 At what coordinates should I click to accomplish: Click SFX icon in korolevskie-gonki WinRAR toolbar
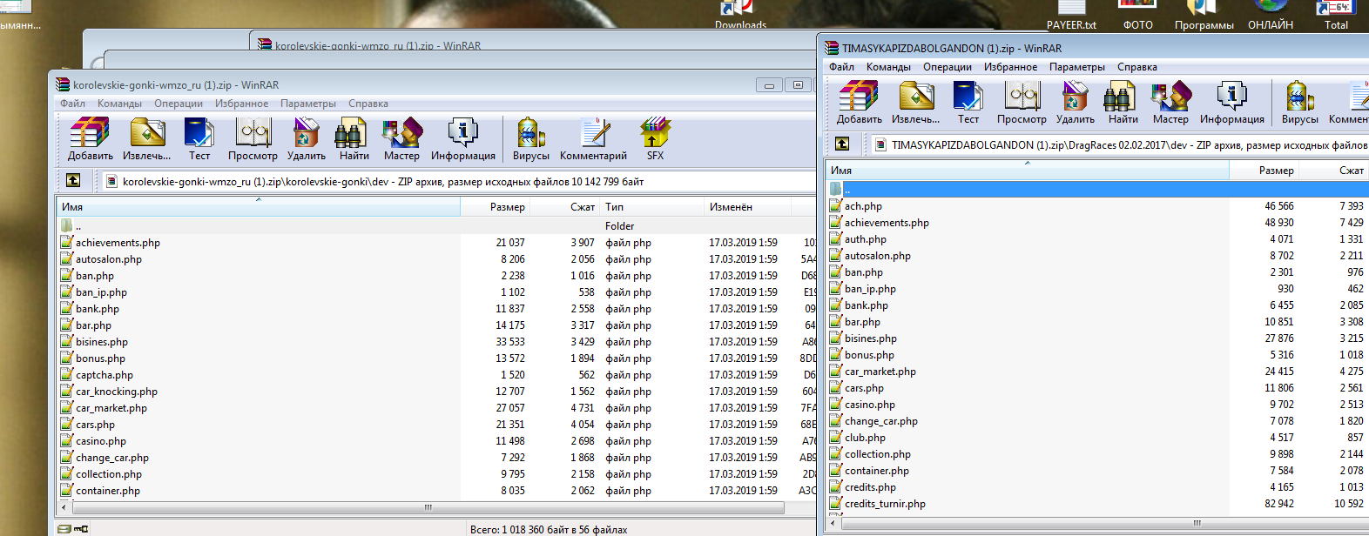(655, 139)
